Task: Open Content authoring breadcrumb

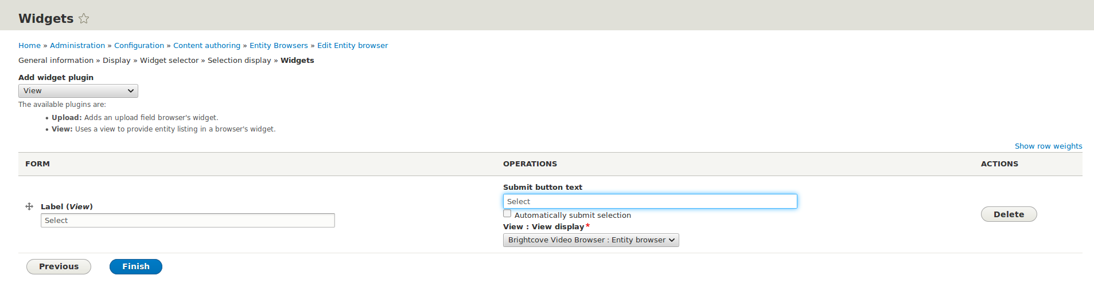Action: 207,46
